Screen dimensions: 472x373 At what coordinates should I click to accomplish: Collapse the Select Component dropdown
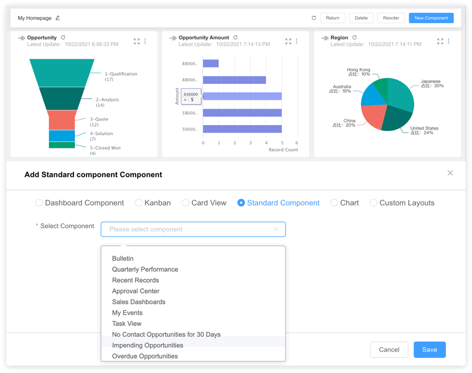point(276,229)
